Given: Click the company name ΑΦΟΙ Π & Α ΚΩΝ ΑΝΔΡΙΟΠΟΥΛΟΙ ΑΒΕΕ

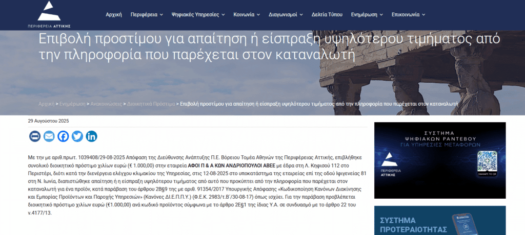Looking at the screenshot, I should coord(231,166).
